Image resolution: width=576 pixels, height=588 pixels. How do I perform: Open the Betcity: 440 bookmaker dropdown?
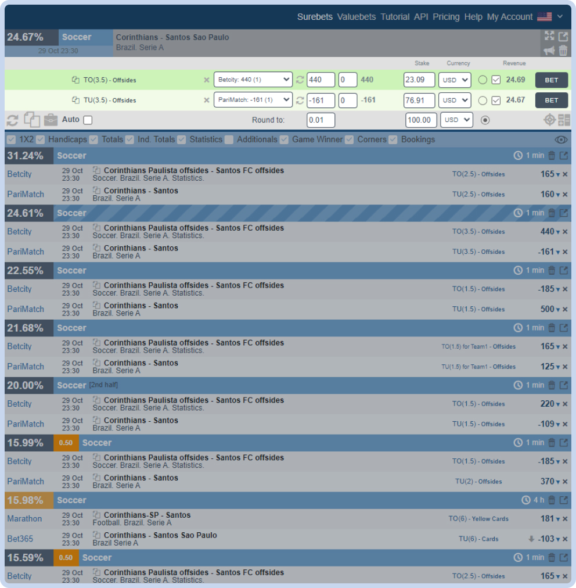[x=253, y=80]
